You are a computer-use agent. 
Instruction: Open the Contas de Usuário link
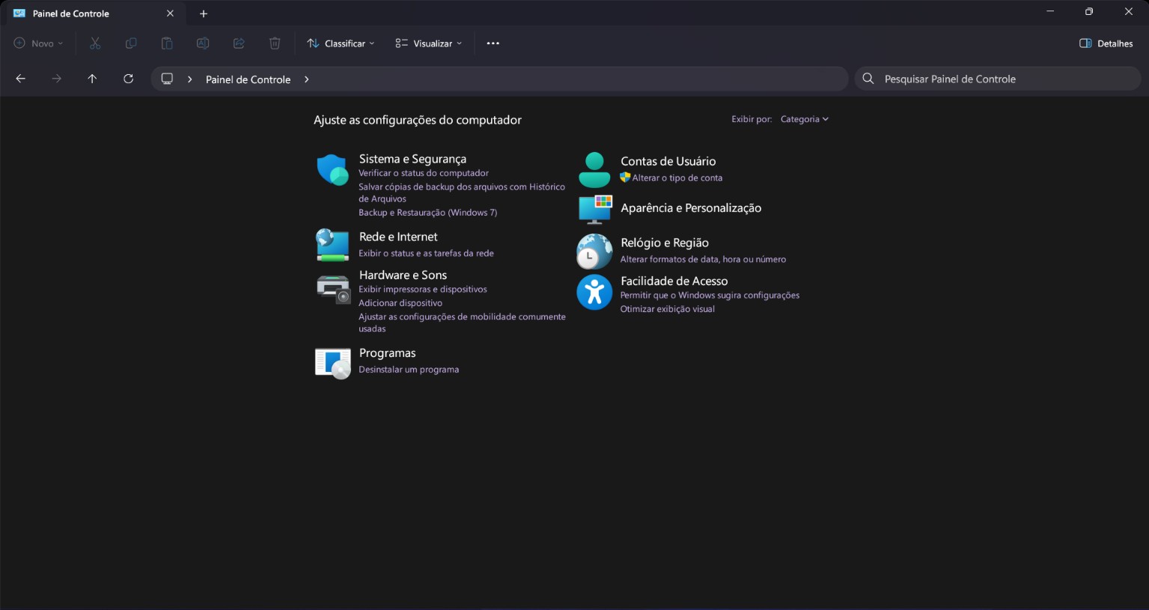click(668, 161)
